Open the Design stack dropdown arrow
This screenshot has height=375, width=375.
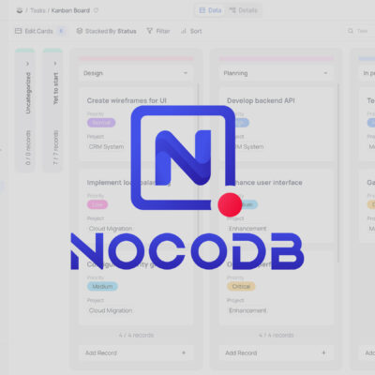pyautogui.click(x=186, y=73)
